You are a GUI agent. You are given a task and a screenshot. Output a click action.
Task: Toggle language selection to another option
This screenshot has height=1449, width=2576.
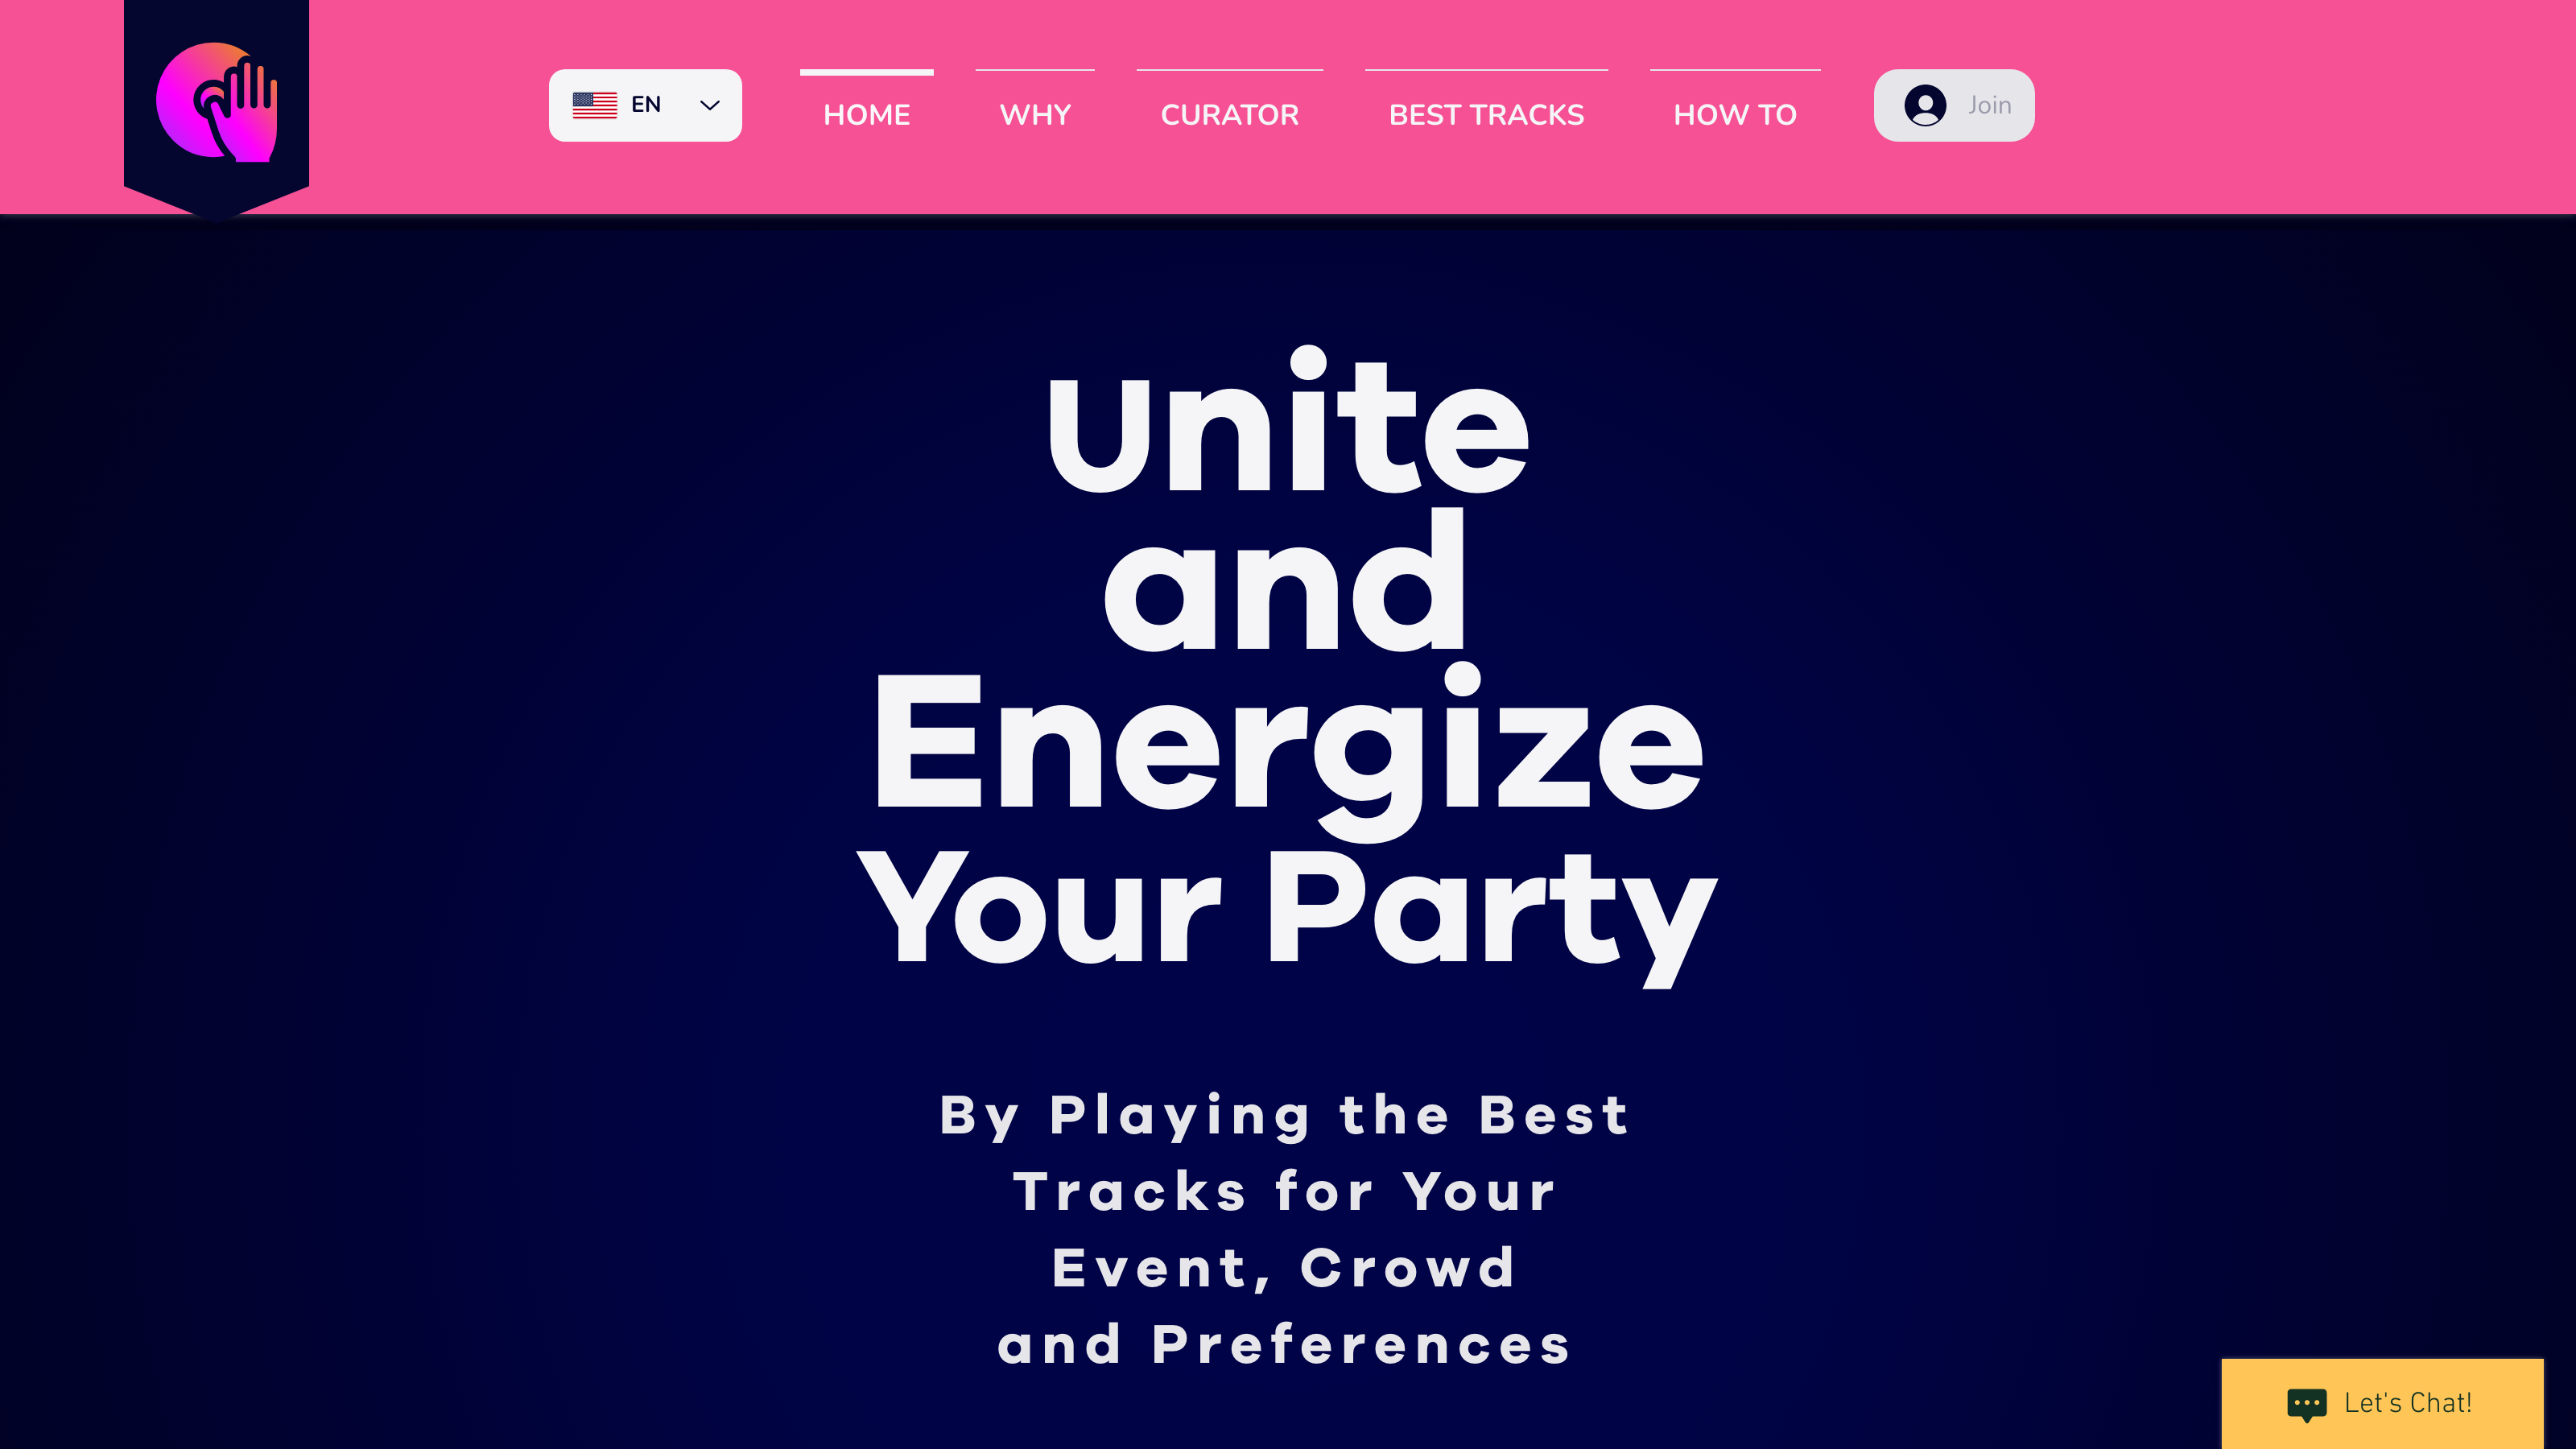[644, 105]
